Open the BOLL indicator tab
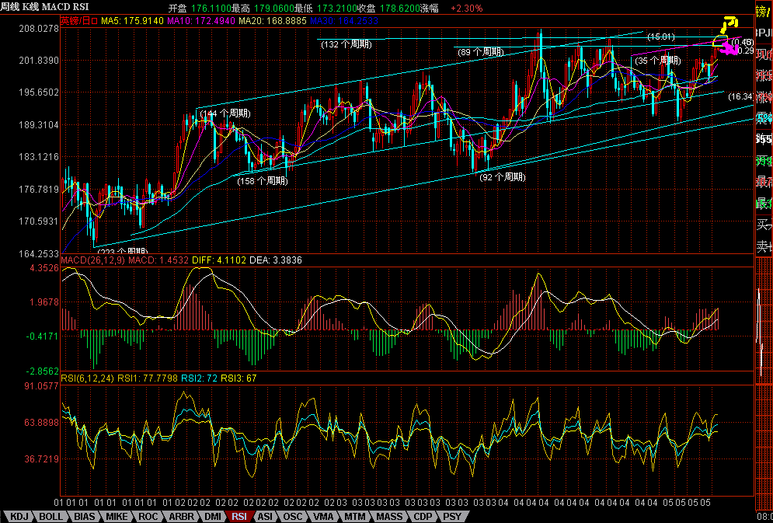 pyautogui.click(x=51, y=516)
